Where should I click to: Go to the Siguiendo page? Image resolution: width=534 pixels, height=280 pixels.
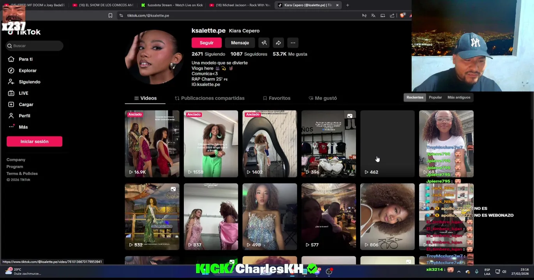[29, 82]
